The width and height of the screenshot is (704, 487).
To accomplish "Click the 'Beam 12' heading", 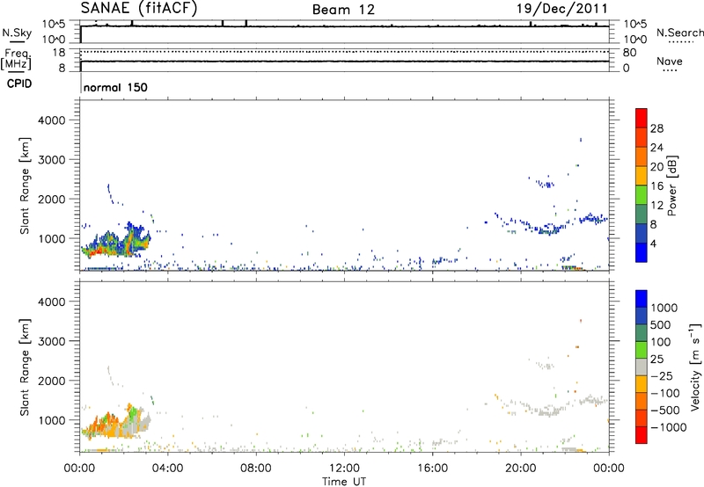I will (343, 10).
